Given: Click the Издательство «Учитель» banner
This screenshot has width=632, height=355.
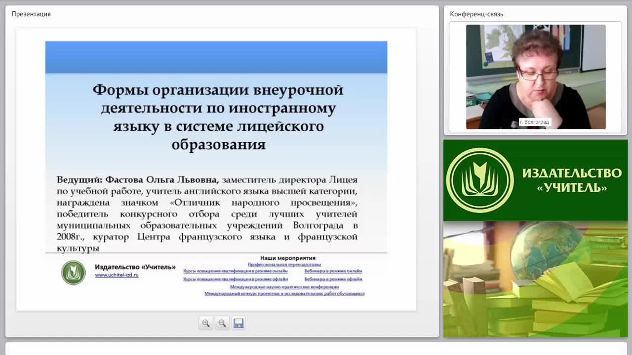Looking at the screenshot, I should pyautogui.click(x=535, y=180).
